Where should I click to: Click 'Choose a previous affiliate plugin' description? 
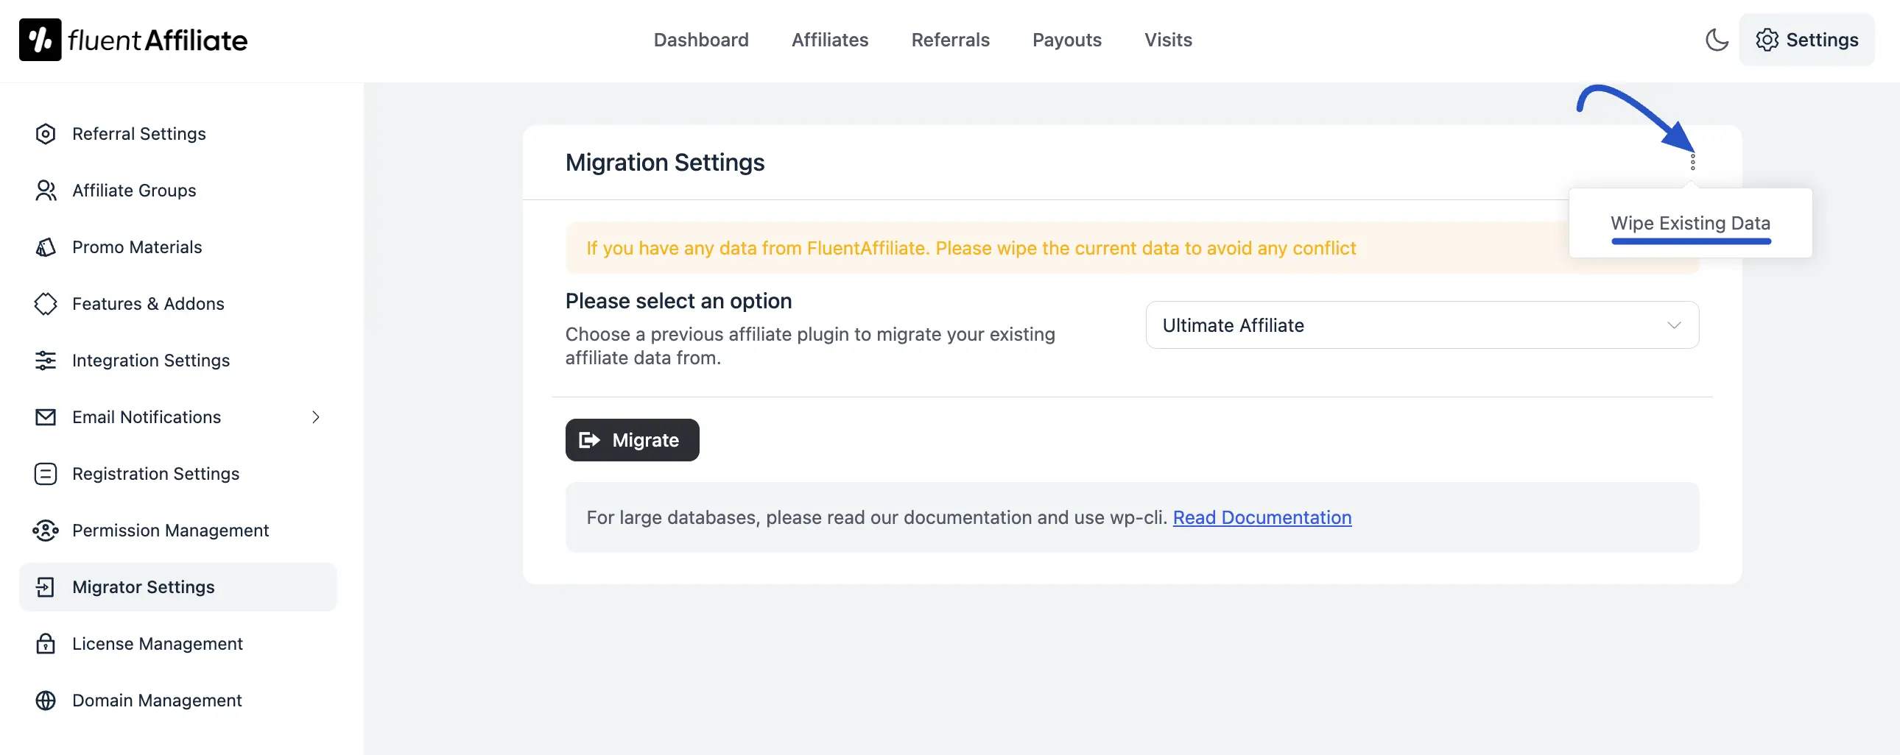pos(810,346)
